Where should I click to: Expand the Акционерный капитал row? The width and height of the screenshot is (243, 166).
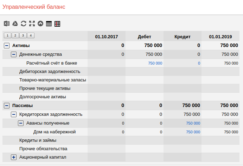14,157
